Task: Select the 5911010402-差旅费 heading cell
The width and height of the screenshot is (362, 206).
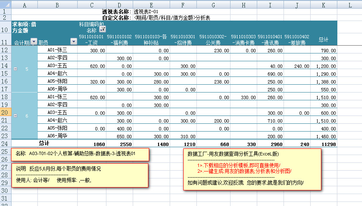Action: 297,39
